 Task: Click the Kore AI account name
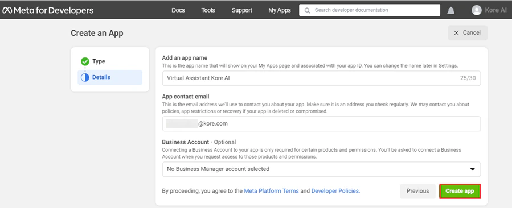pos(495,10)
